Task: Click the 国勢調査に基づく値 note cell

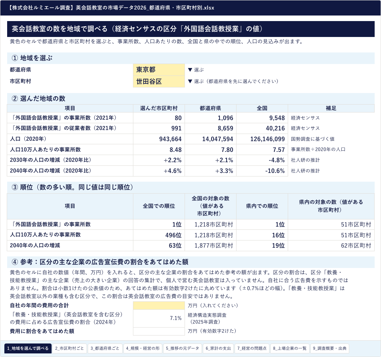Action: click(331, 139)
